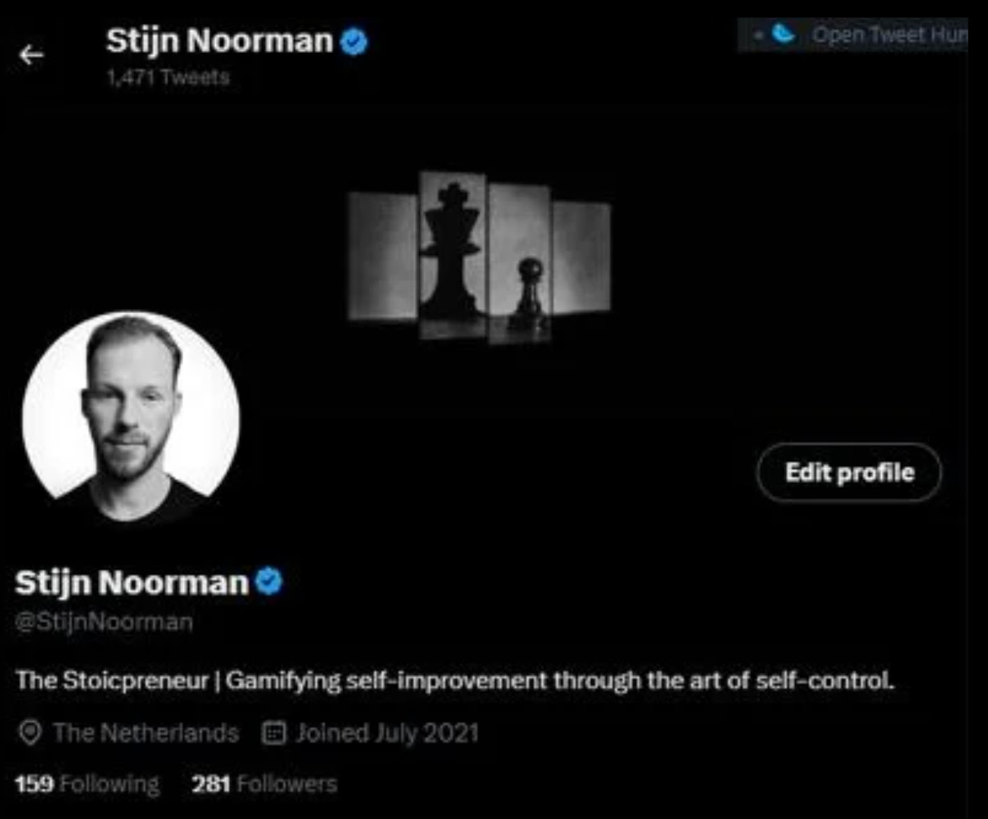Click The Netherlands location text
This screenshot has height=819, width=988.
point(146,733)
